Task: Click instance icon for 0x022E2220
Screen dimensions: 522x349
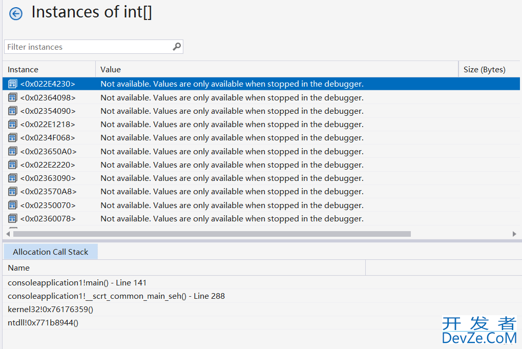Action: (x=13, y=165)
